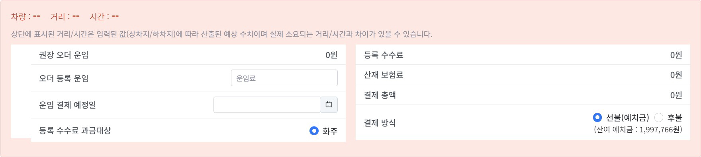Click the 권장 오더 운임 label

(x=64, y=55)
